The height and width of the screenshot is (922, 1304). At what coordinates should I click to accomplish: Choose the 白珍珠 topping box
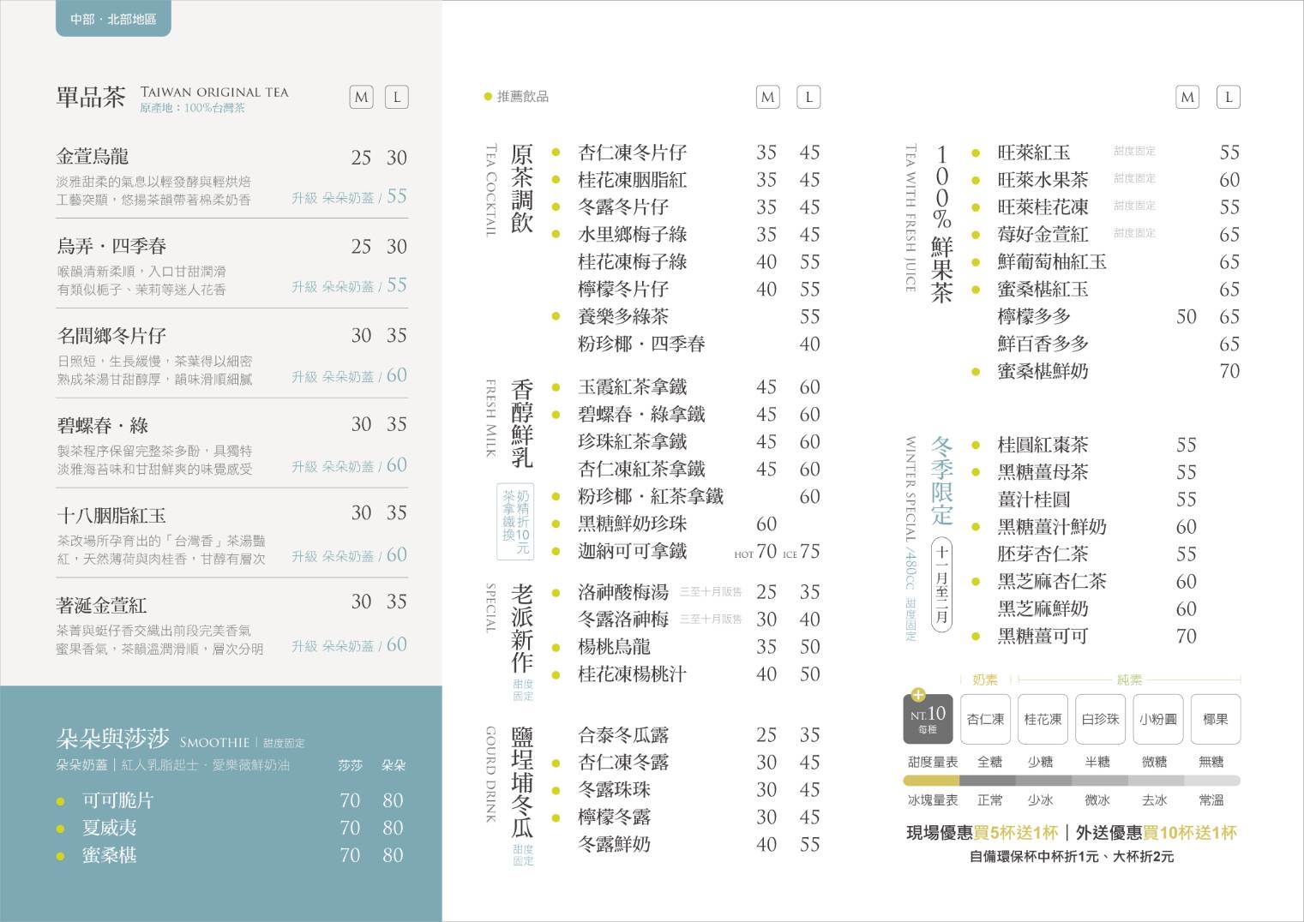tap(1100, 719)
